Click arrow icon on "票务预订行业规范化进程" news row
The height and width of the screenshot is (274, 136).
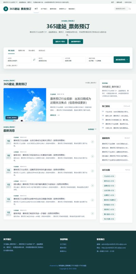point(92,200)
